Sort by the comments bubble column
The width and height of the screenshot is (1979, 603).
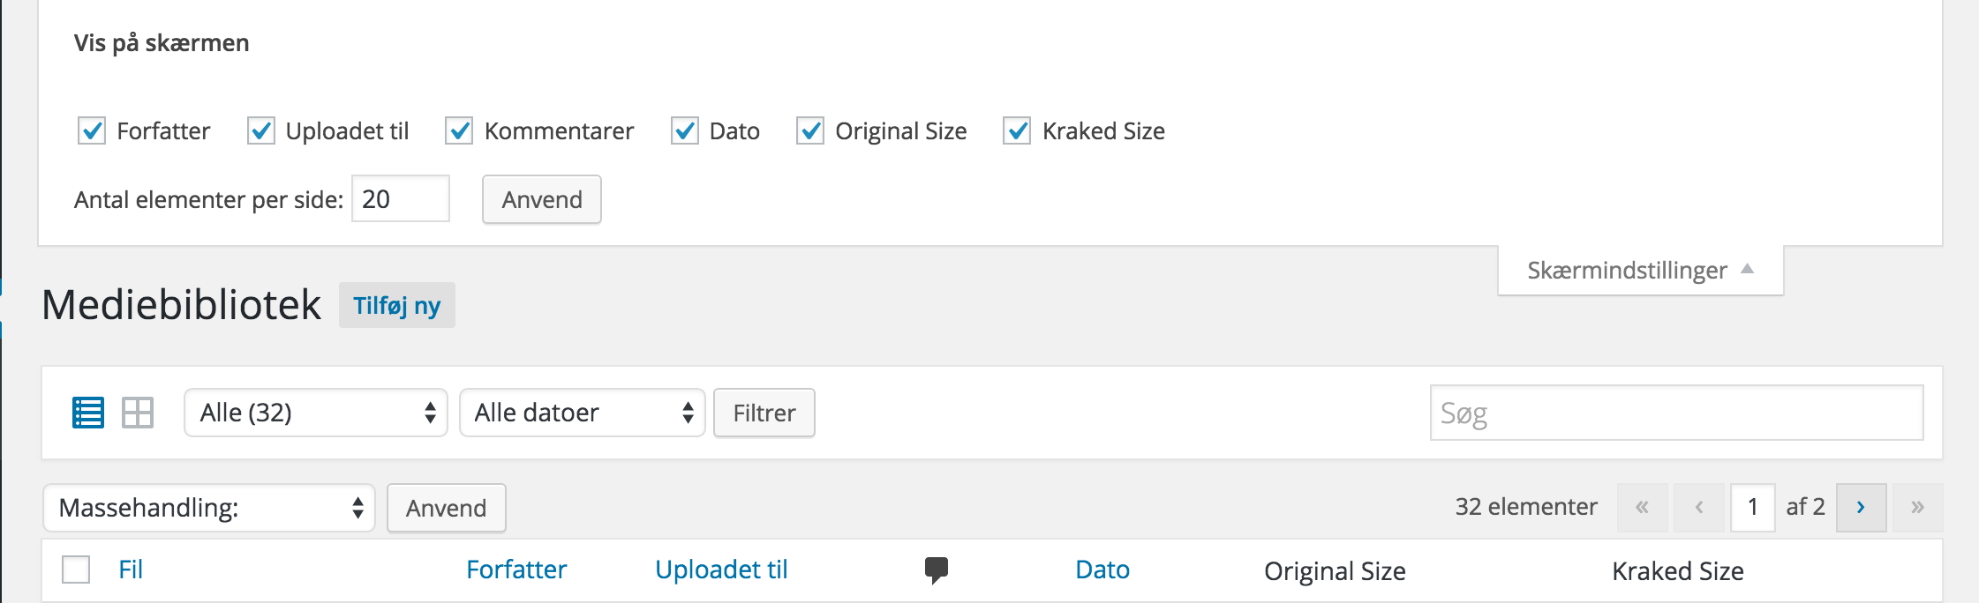937,570
